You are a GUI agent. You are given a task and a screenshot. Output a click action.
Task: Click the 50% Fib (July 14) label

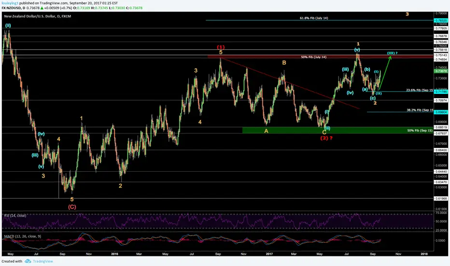coord(313,57)
